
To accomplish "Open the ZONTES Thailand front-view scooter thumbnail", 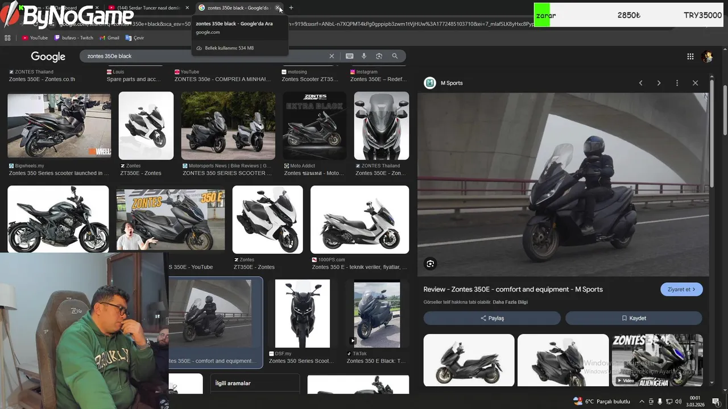I will coord(382,126).
